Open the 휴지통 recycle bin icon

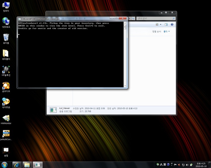(6, 39)
